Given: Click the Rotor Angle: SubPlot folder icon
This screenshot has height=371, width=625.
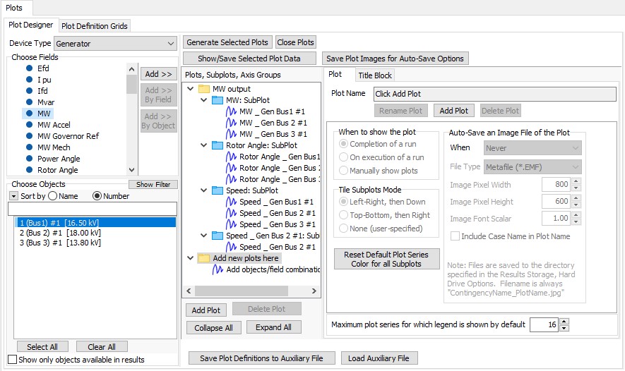Looking at the screenshot, I should click(218, 145).
